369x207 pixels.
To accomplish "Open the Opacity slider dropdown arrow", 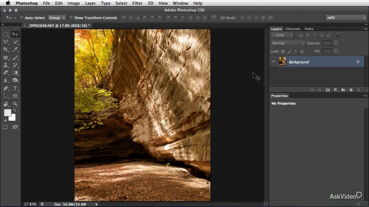I will coord(336,43).
